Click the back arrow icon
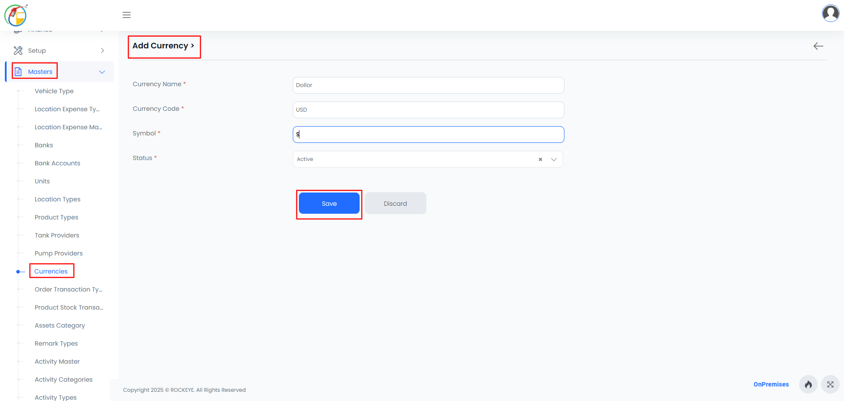Screen dimensions: 844x401 coord(818,46)
